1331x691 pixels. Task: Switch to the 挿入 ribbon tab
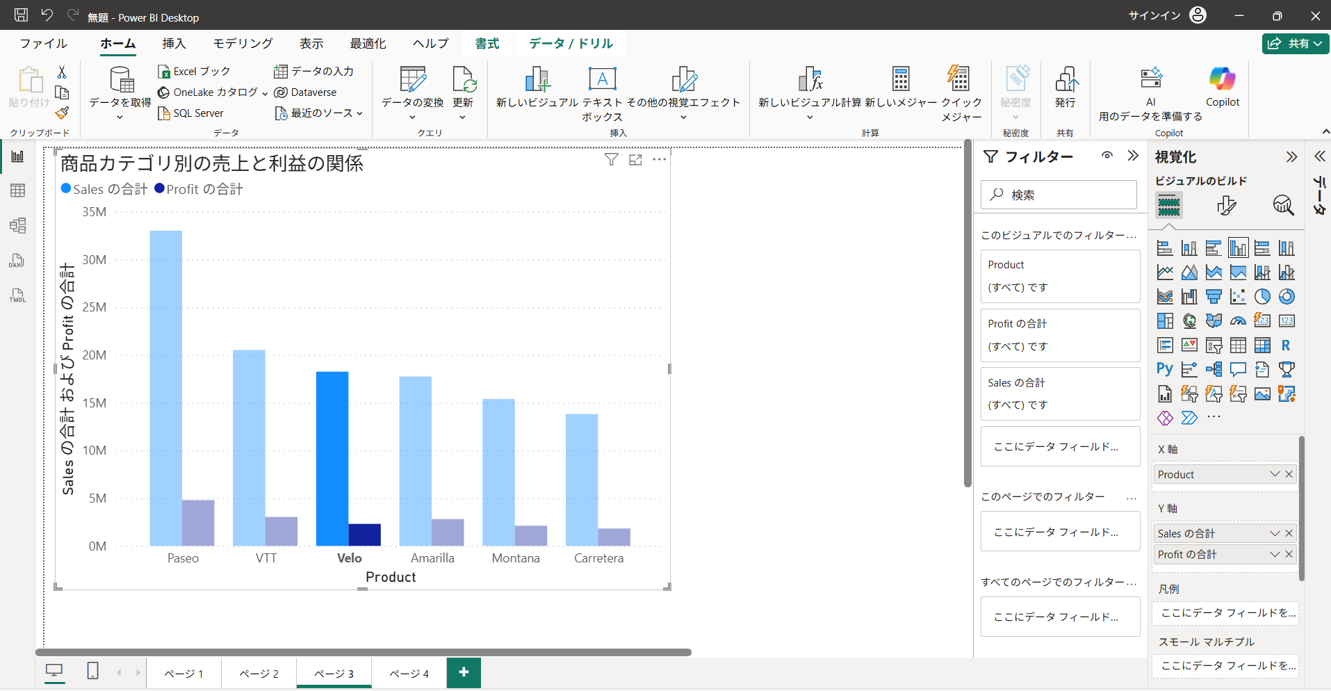(174, 43)
